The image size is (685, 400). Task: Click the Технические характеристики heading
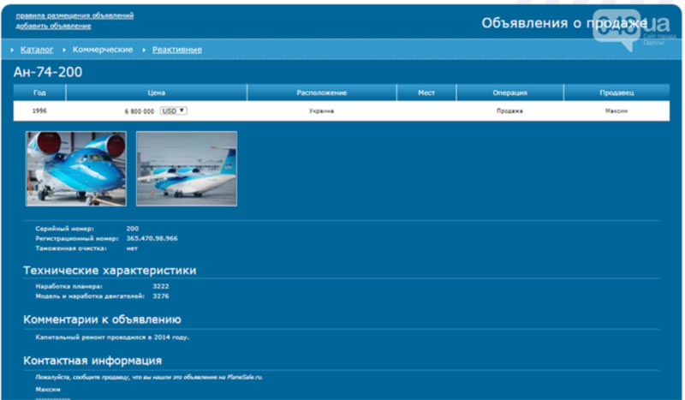click(x=110, y=271)
